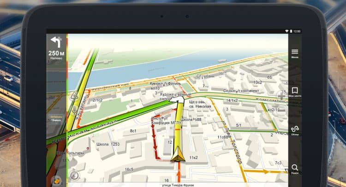Tap the Wi-Fi status bar icon

click(x=287, y=31)
